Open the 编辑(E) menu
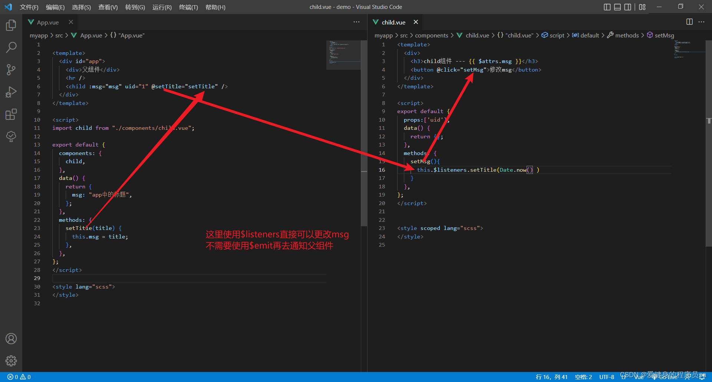 pyautogui.click(x=55, y=7)
